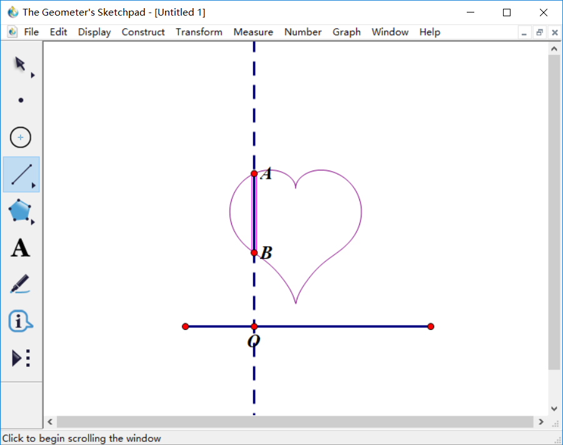563x445 pixels.
Task: Click the right endpoint of horizontal segment
Action: (x=431, y=326)
